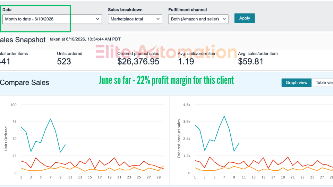
Task: Open the Date dropdown showing Month to date
Action: coord(52,19)
